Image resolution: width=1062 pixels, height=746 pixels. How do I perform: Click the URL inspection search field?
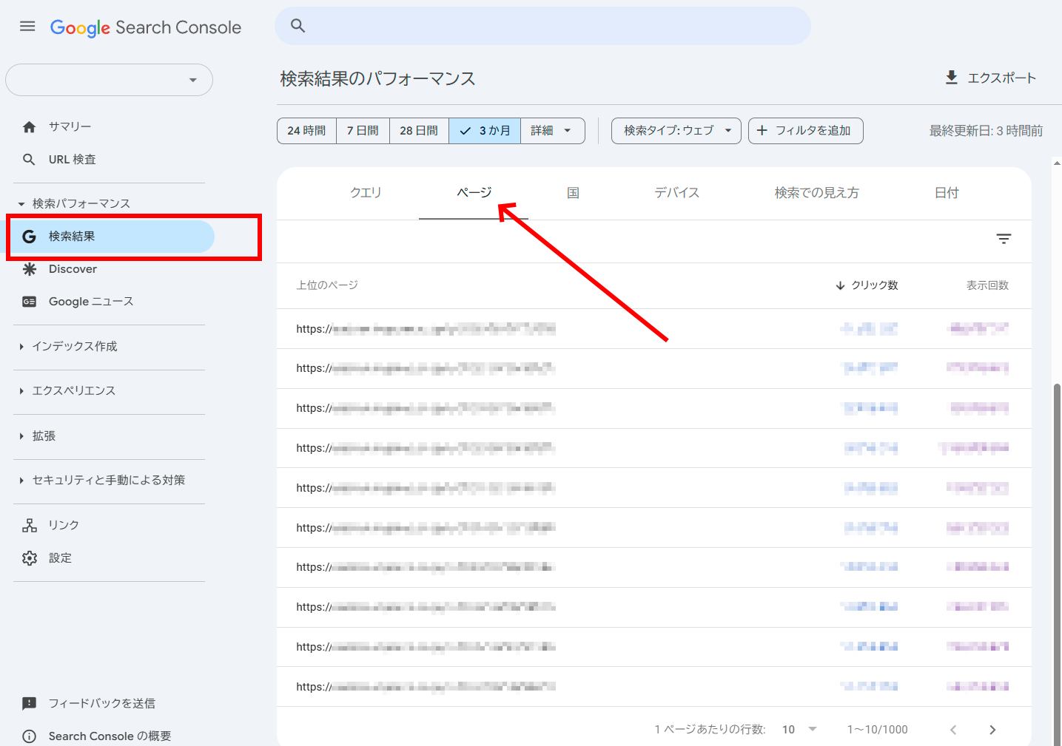tap(542, 26)
